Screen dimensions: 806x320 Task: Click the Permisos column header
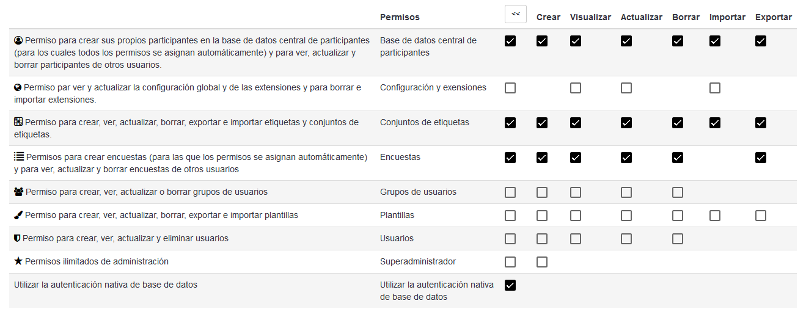[x=400, y=17]
